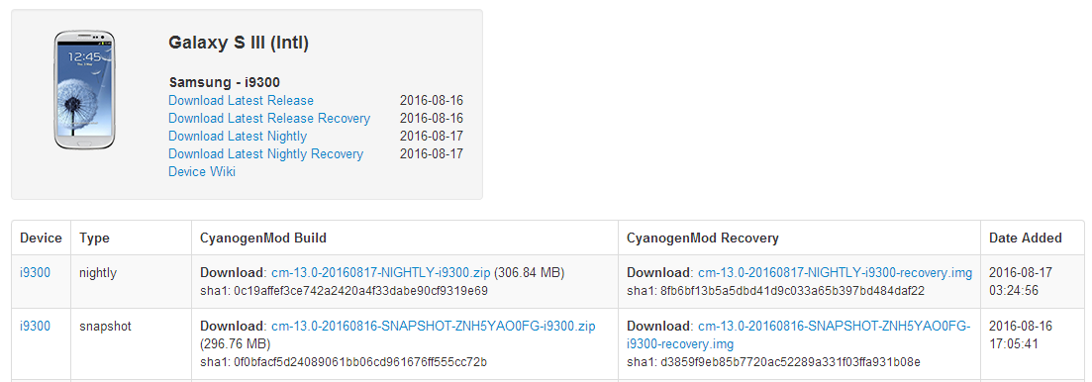Click Download Latest Nightly Recovery link
The width and height of the screenshot is (1092, 382).
(x=266, y=153)
